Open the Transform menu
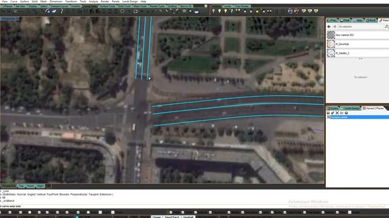 [x=71, y=1]
